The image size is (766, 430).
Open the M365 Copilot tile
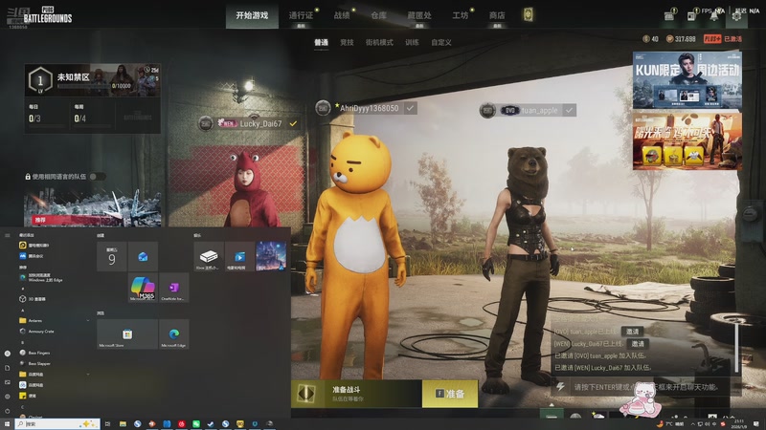(x=143, y=288)
